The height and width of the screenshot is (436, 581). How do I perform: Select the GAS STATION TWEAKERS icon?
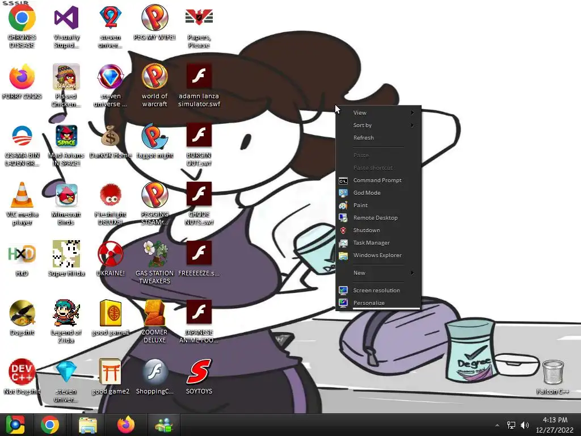pyautogui.click(x=154, y=254)
